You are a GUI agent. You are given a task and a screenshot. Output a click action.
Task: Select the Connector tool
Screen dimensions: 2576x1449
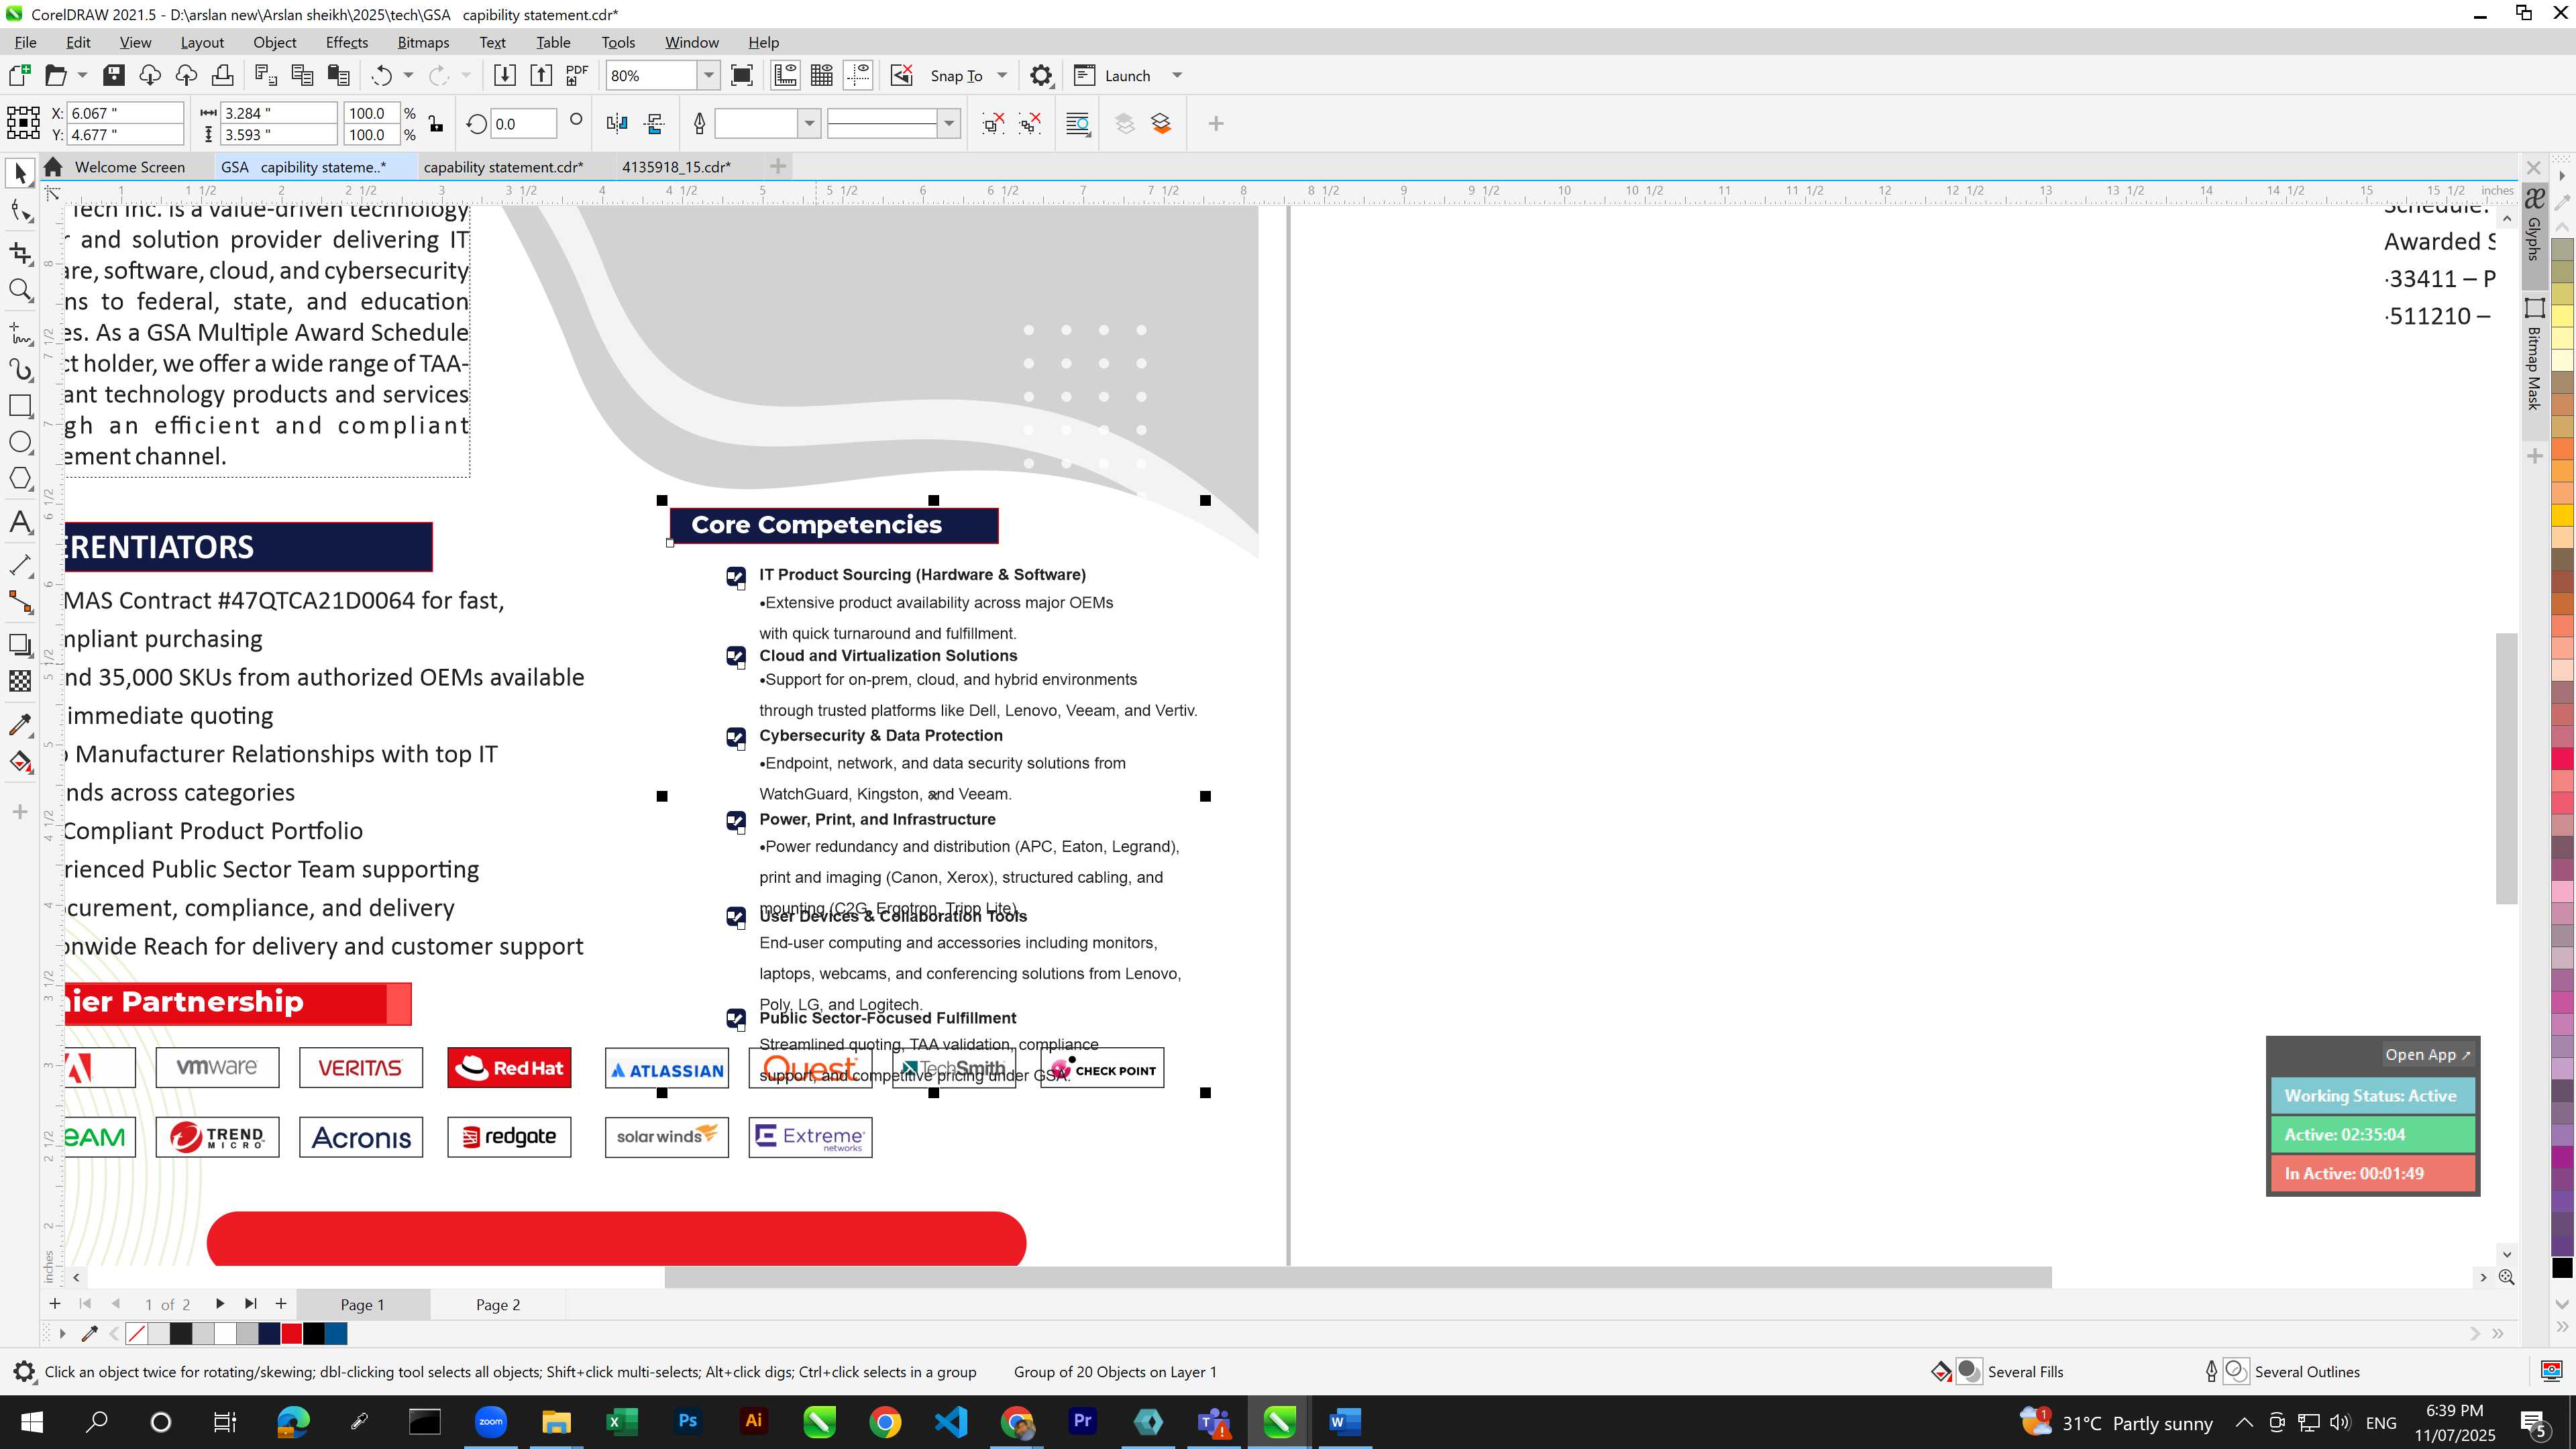coord(20,602)
